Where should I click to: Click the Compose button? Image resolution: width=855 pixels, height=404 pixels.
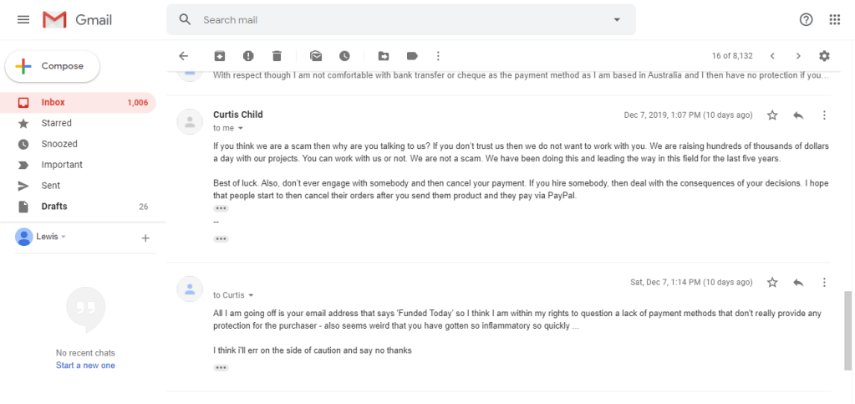[52, 66]
